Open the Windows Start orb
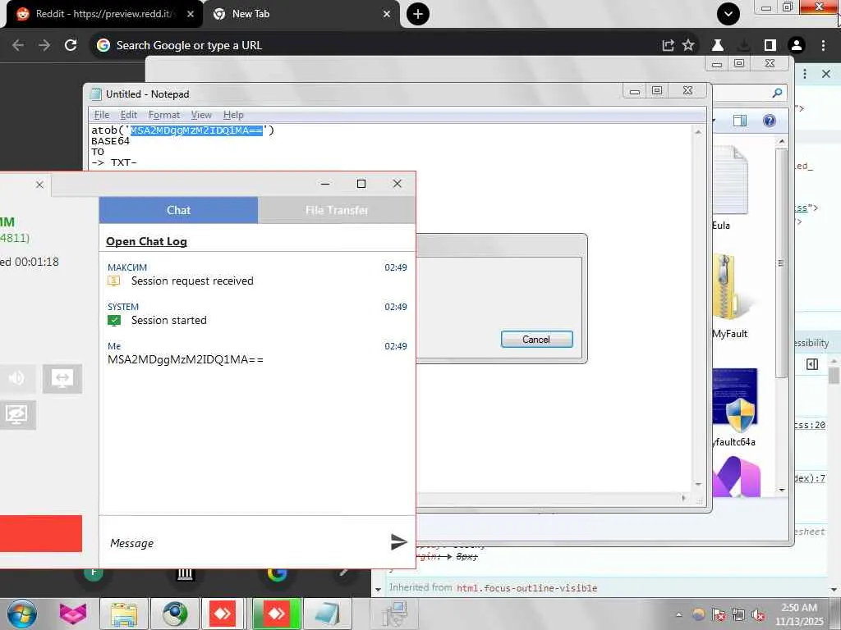Viewport: 841px width, 630px height. coord(22,614)
